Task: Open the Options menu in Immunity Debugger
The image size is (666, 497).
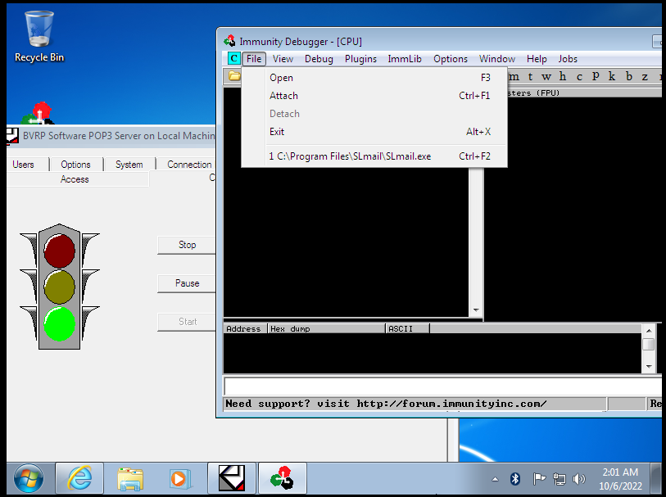Action: click(451, 59)
